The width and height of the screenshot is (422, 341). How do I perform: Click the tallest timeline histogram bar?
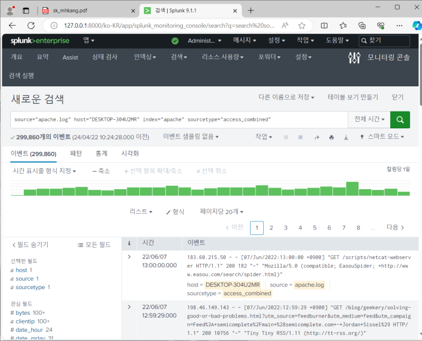point(352,189)
